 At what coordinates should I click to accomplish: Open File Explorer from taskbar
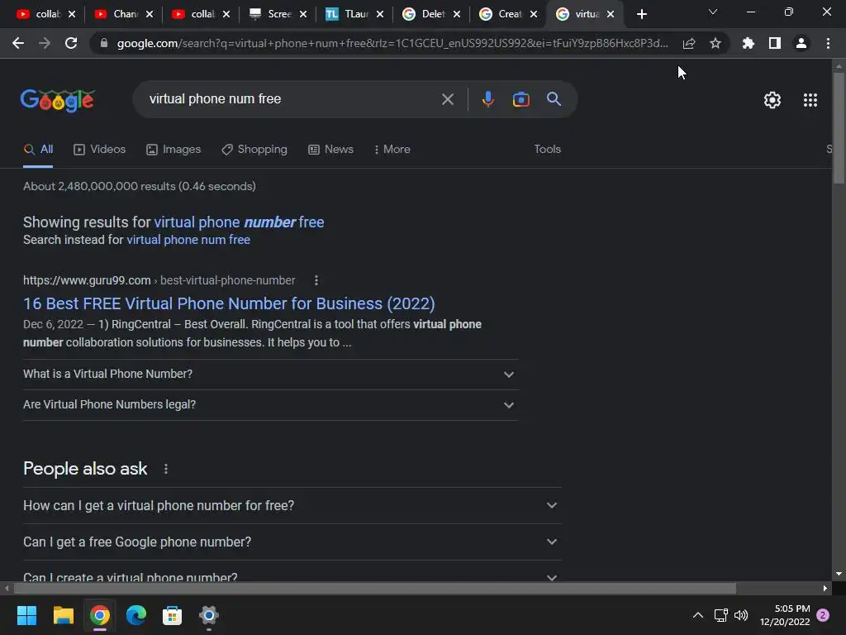(63, 615)
